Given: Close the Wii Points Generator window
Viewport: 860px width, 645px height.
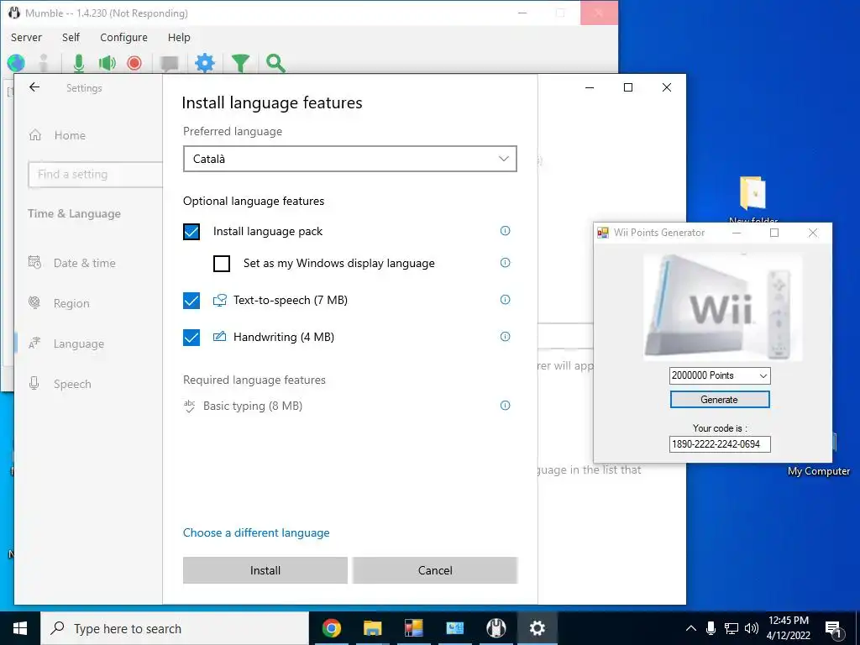Looking at the screenshot, I should [813, 233].
